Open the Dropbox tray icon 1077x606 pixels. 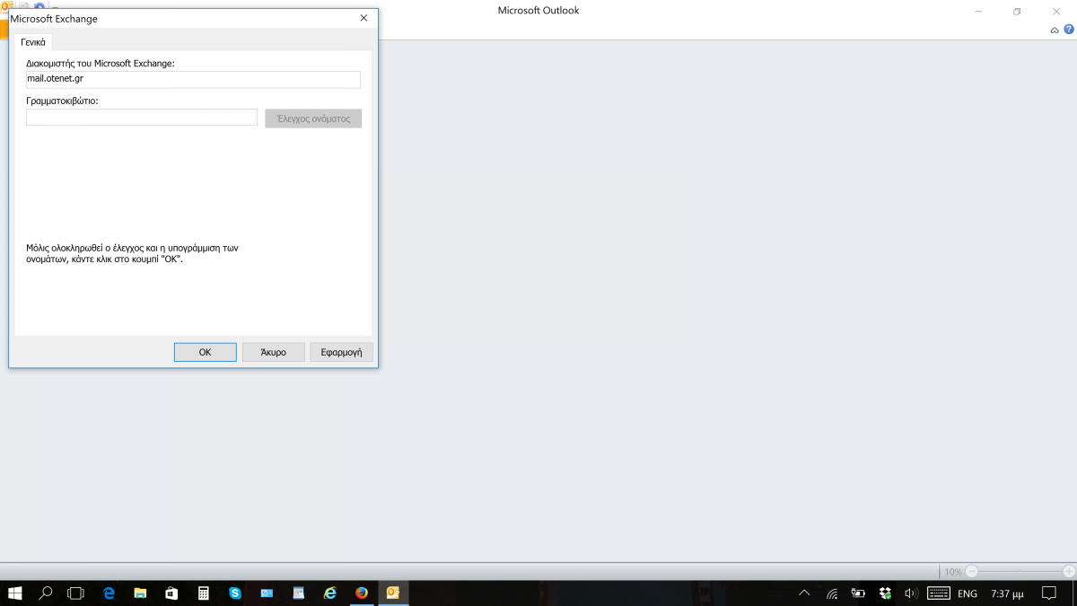(885, 593)
